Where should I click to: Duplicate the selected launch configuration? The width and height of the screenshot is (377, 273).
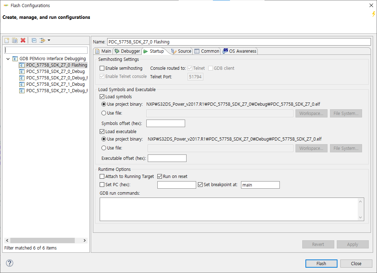point(15,40)
